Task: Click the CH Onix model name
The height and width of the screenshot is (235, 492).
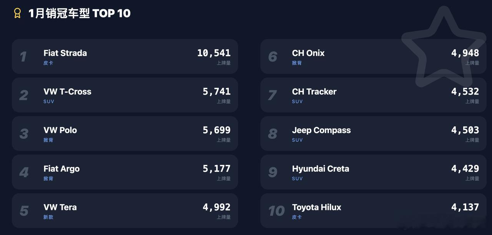Action: click(x=308, y=53)
